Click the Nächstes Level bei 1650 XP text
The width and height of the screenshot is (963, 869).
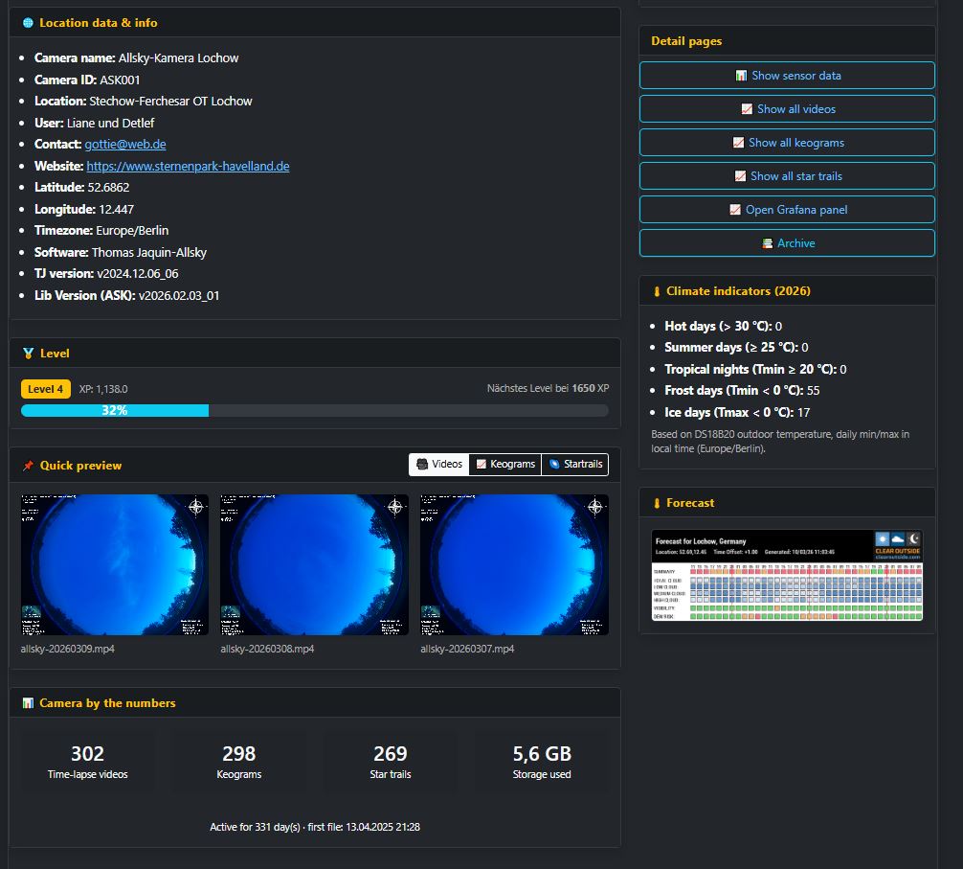point(548,388)
